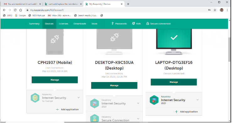Click the Internet Security icon under LAPTOP-DTG3EF16
The width and height of the screenshot is (233, 124).
point(154,100)
